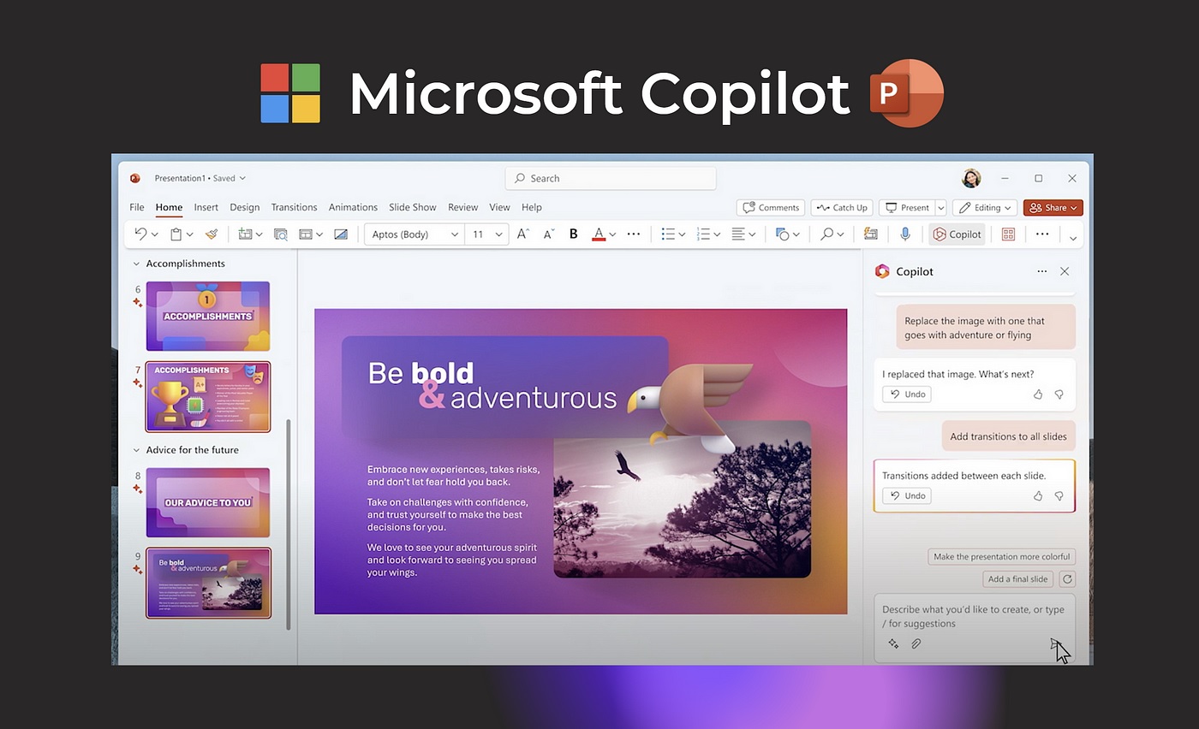Screen dimensions: 1199x729
Task: Select slide 8 Our Advice To You thumbnail
Action: [x=208, y=502]
